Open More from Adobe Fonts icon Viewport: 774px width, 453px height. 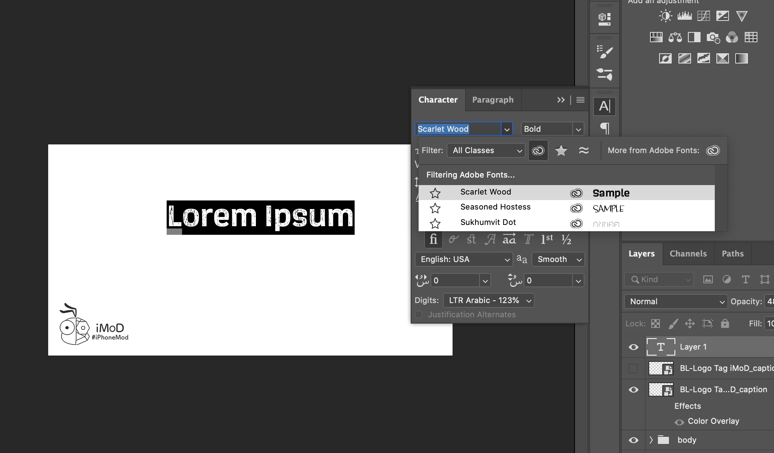coord(713,150)
